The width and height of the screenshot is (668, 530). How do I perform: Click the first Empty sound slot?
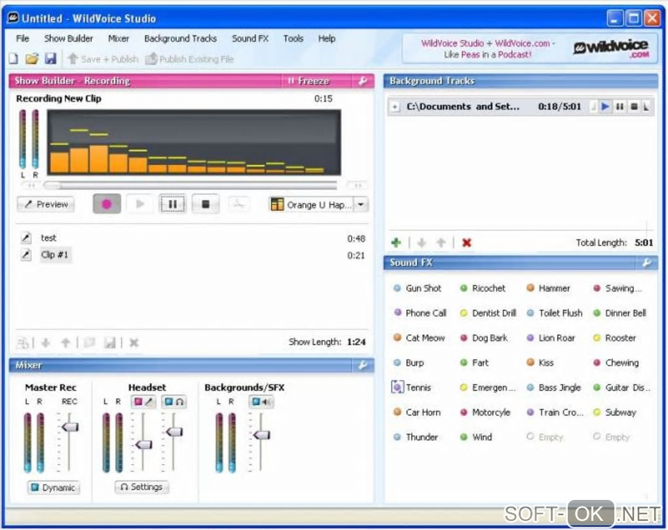pyautogui.click(x=545, y=437)
